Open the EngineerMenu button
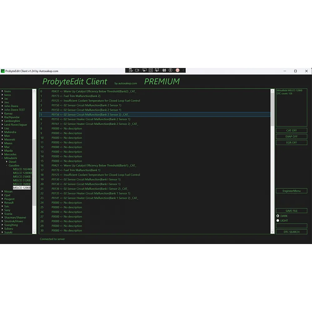This screenshot has width=312, height=312. click(x=291, y=191)
